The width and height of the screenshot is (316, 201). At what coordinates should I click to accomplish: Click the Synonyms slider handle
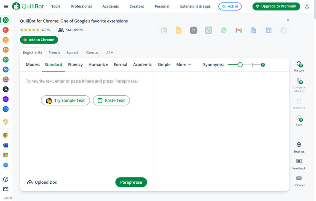click(x=240, y=65)
